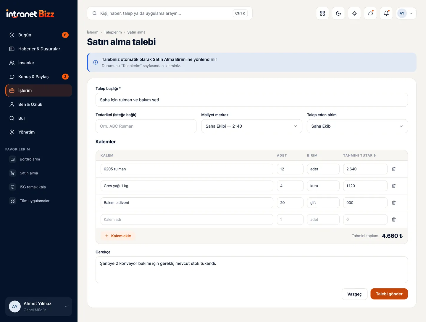Go to Bul in sidebar
Viewport: 426px width, 322px height.
click(39, 118)
